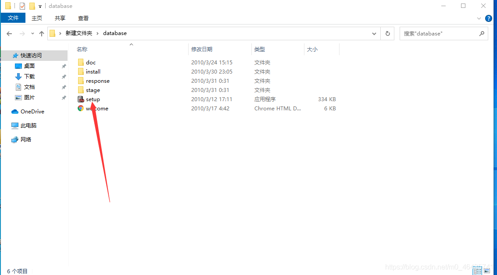Switch to the 查看 ribbon tab
The height and width of the screenshot is (275, 497).
click(x=83, y=18)
